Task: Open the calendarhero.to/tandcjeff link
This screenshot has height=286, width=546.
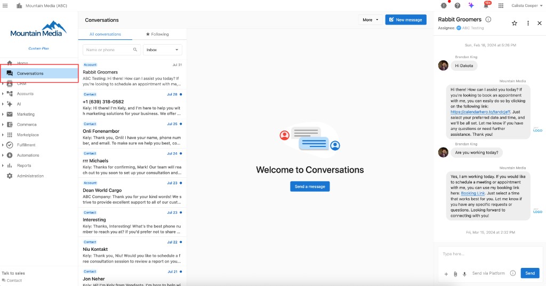Action: coord(480,112)
